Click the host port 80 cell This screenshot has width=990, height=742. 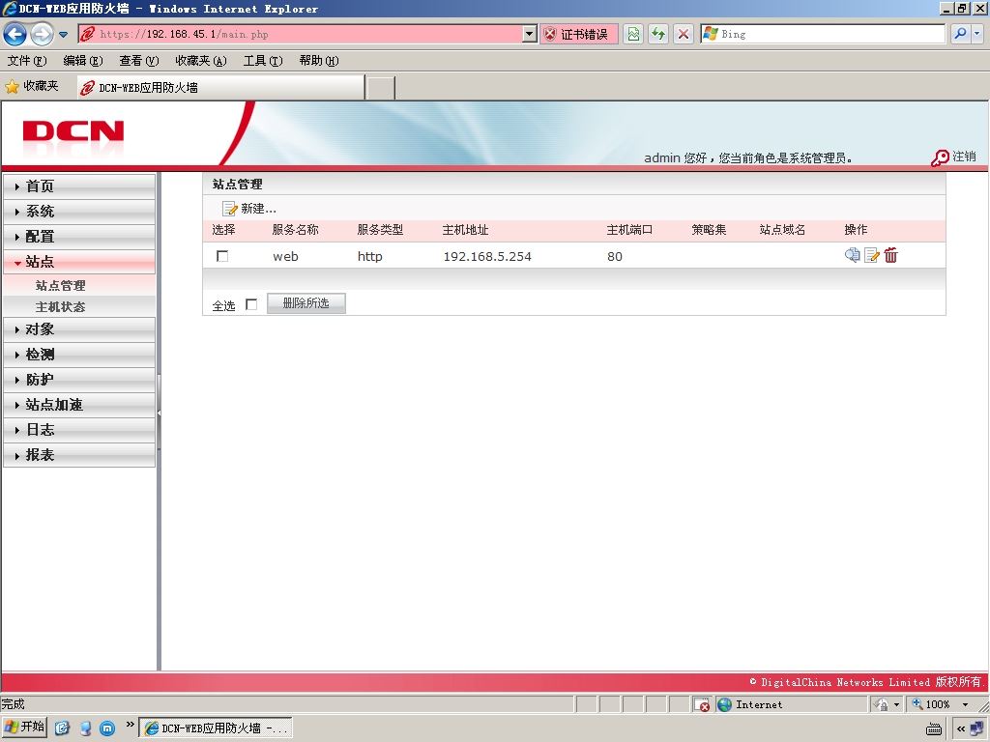coord(614,256)
